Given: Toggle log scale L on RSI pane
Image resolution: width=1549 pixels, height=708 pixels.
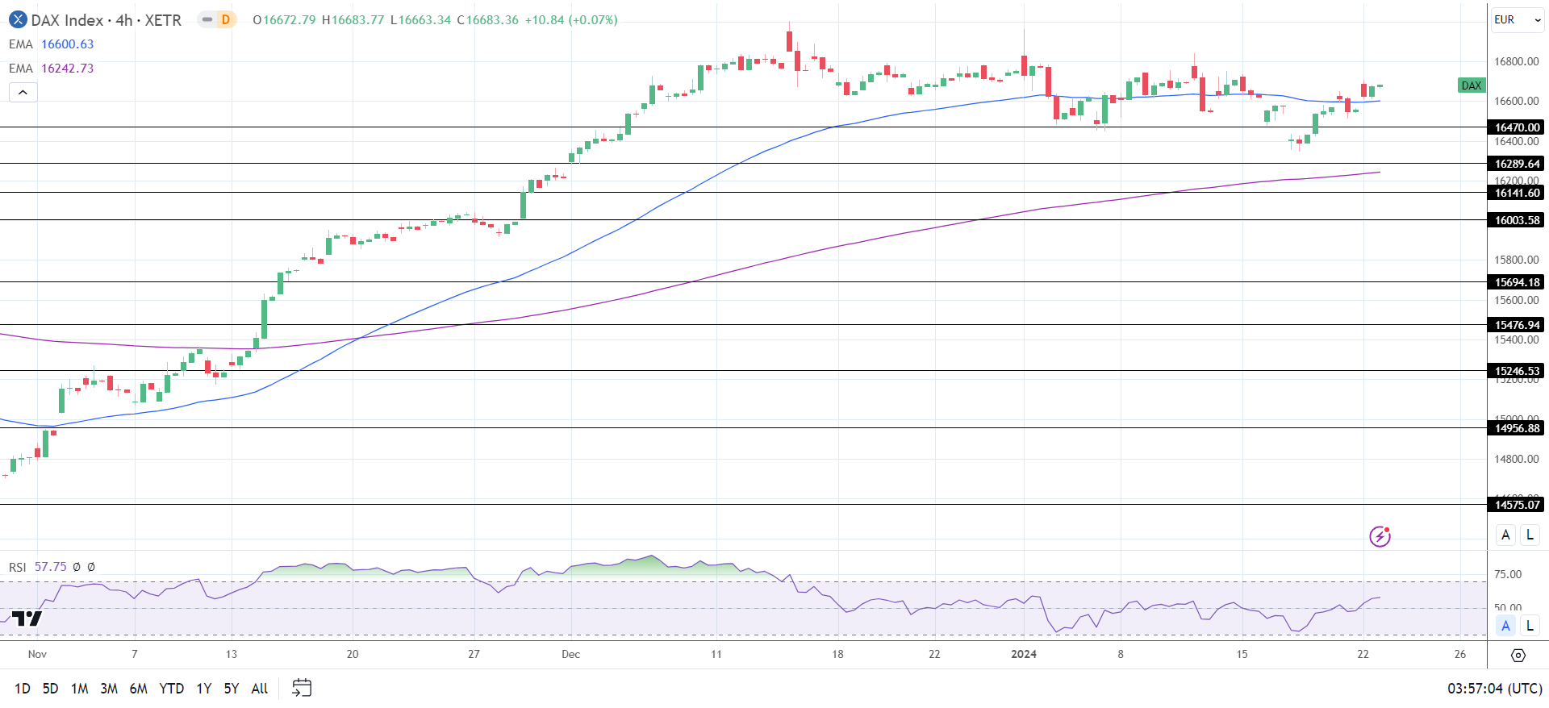Looking at the screenshot, I should 1530,626.
